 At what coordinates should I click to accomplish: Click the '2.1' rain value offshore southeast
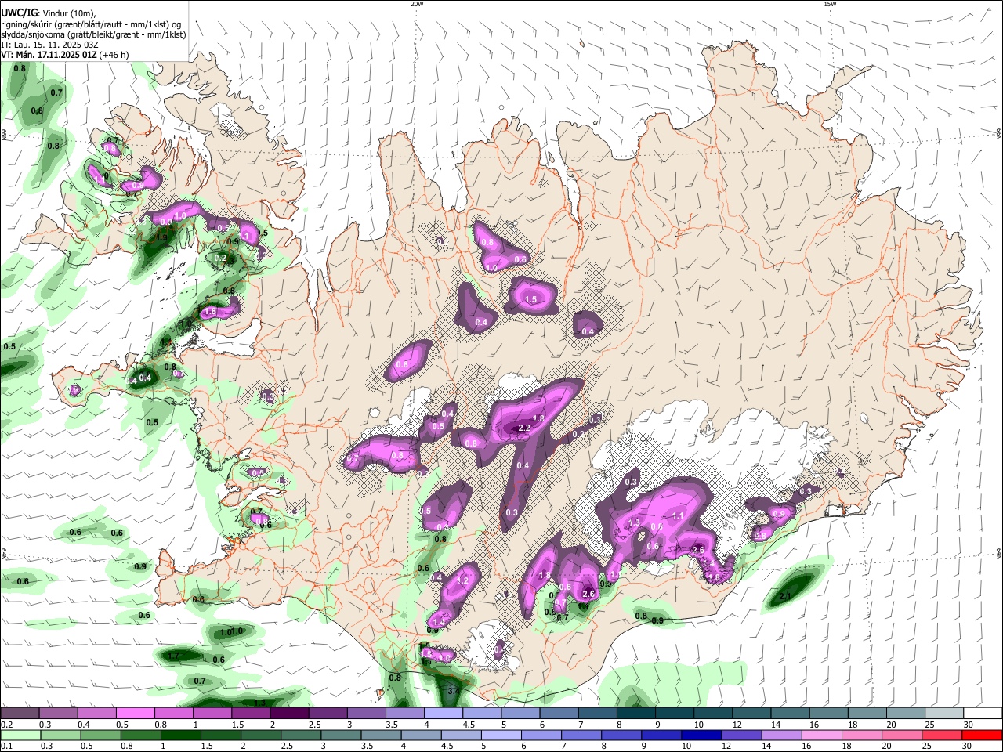click(x=786, y=596)
